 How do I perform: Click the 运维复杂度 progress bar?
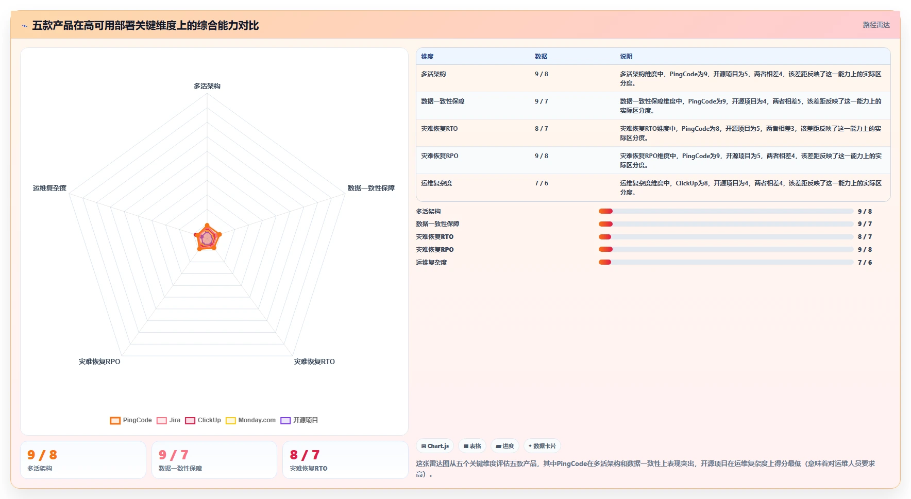click(x=726, y=262)
